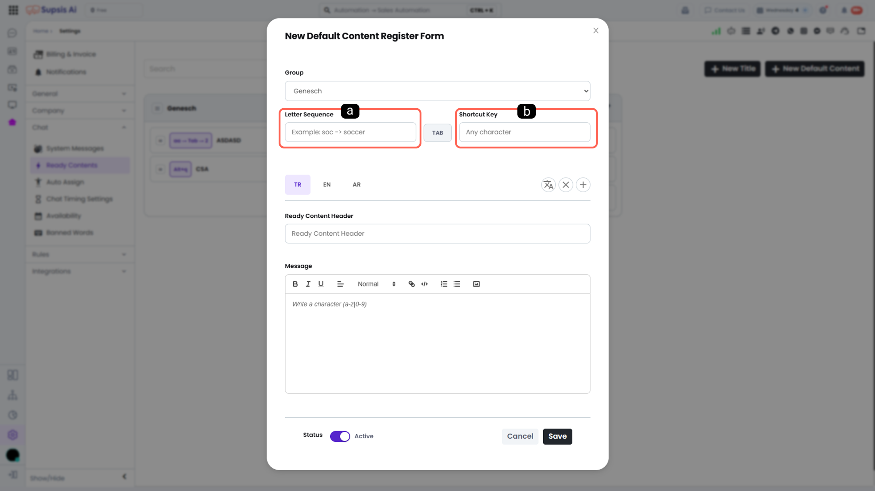Click the background Search field
This screenshot has height=491, width=875.
(x=206, y=69)
